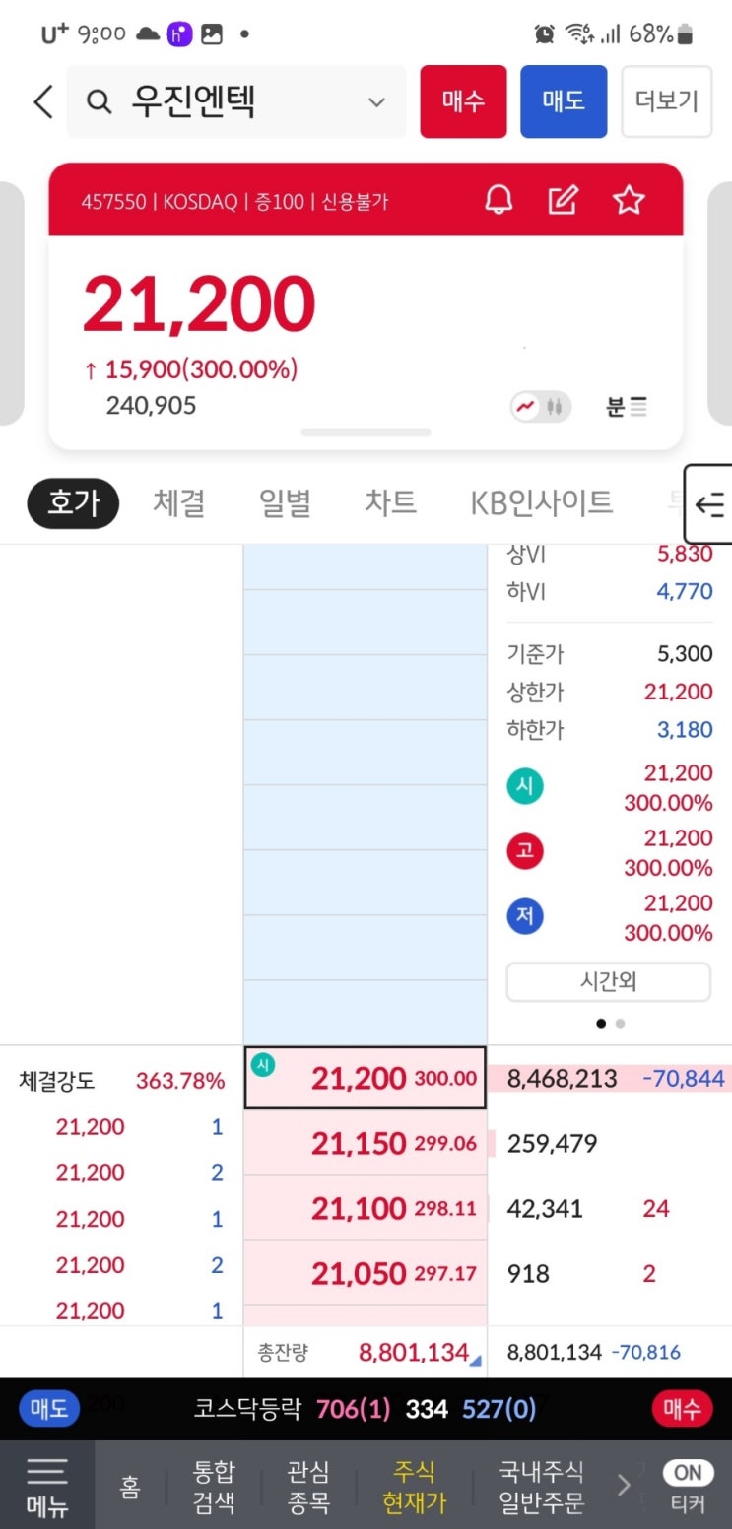The height and width of the screenshot is (1529, 732).
Task: Tap the red 매수 button
Action: [463, 101]
